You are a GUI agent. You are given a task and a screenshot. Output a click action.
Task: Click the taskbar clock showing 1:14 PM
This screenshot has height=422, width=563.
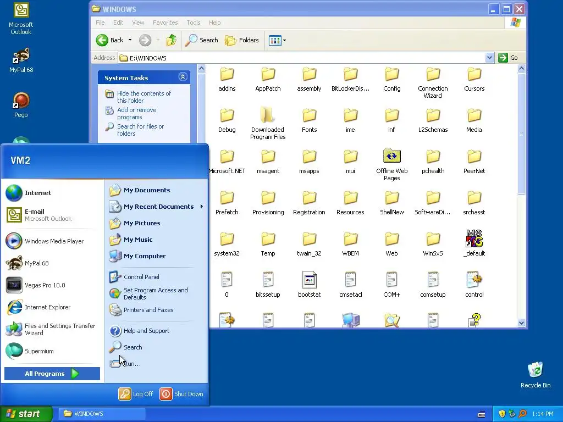(543, 414)
